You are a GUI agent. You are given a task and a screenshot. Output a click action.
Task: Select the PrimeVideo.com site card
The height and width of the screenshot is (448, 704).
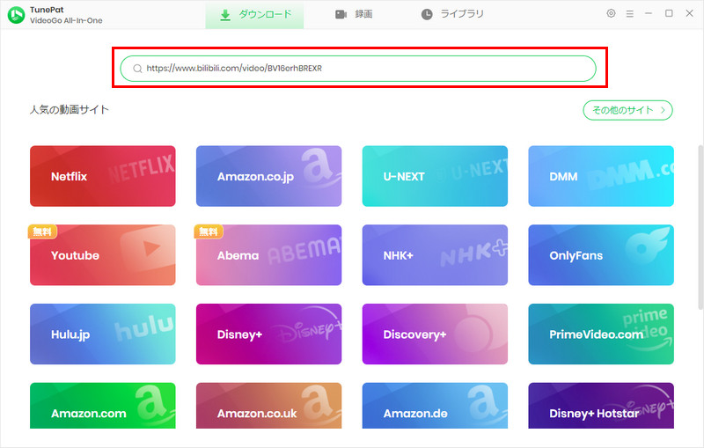(x=601, y=334)
